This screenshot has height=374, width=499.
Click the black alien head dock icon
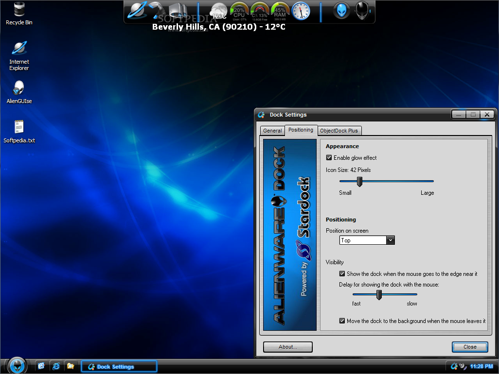[x=362, y=11]
